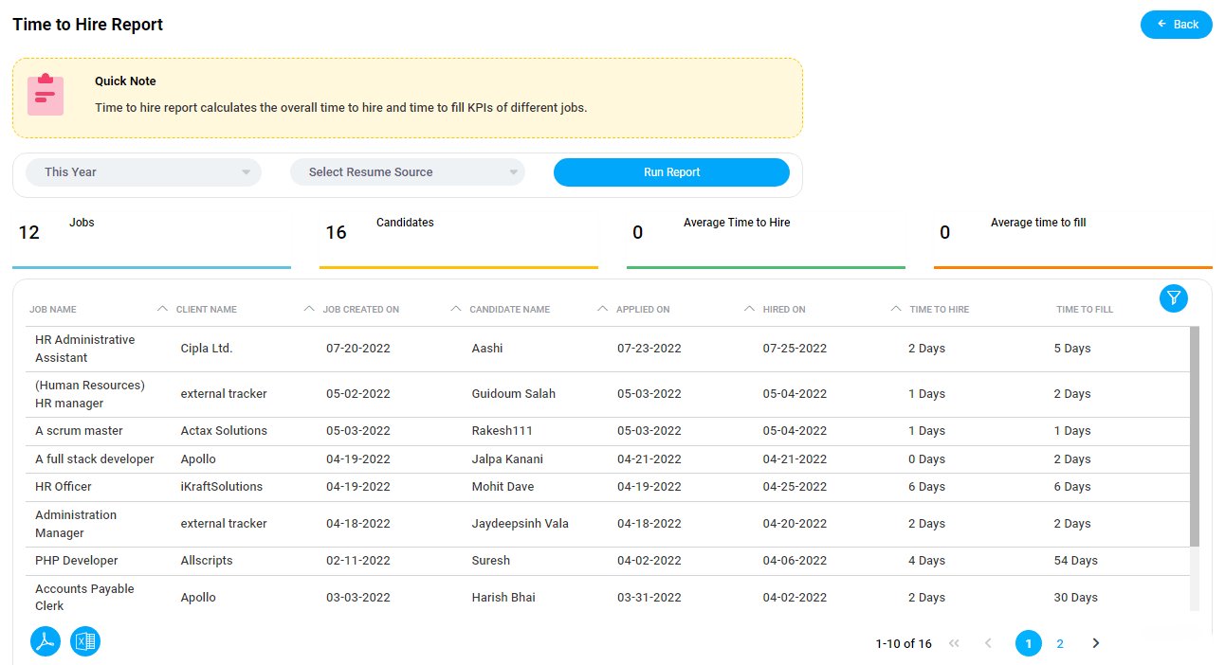The width and height of the screenshot is (1225, 665).
Task: Click candidate Harish Bhai
Action: (x=503, y=598)
